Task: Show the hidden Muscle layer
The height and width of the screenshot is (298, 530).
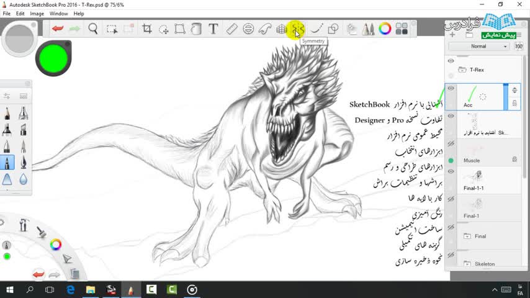Action: pyautogui.click(x=451, y=144)
